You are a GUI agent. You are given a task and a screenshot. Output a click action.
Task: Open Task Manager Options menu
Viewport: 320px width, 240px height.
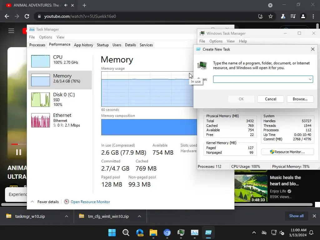pos(46,37)
